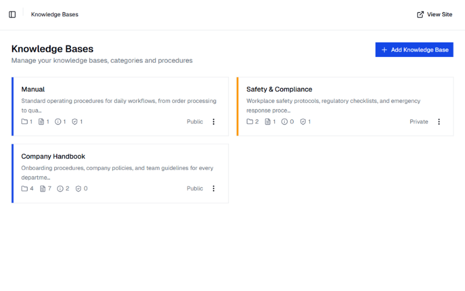Click shield icon on Manual card
This screenshot has width=465, height=291.
74,122
